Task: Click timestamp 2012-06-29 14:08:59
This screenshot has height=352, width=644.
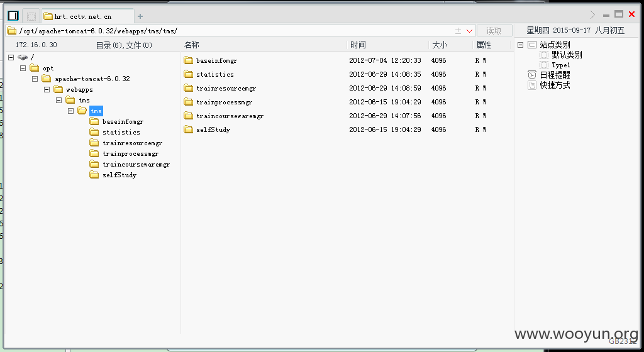Action: point(385,88)
